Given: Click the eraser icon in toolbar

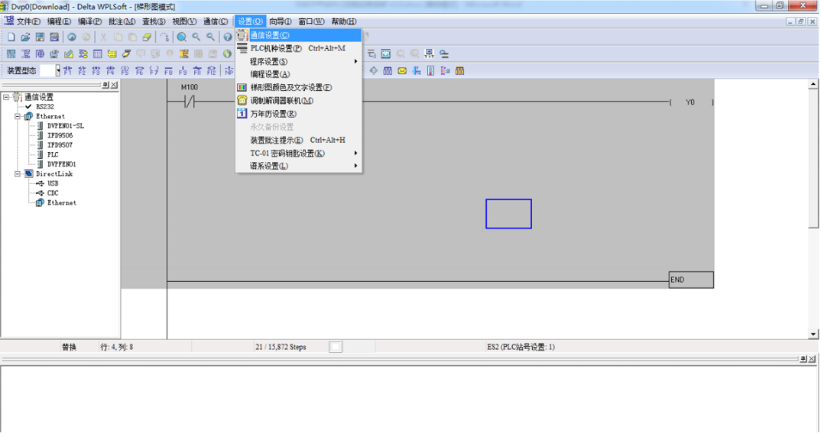Looking at the screenshot, I should coord(147,37).
